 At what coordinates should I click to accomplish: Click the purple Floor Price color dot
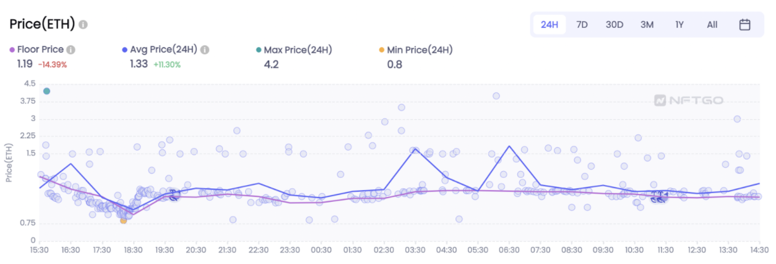[x=12, y=50]
